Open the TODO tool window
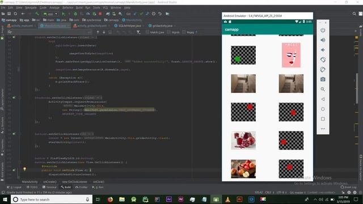Viewport: 363px width, 204px height. [32, 187]
